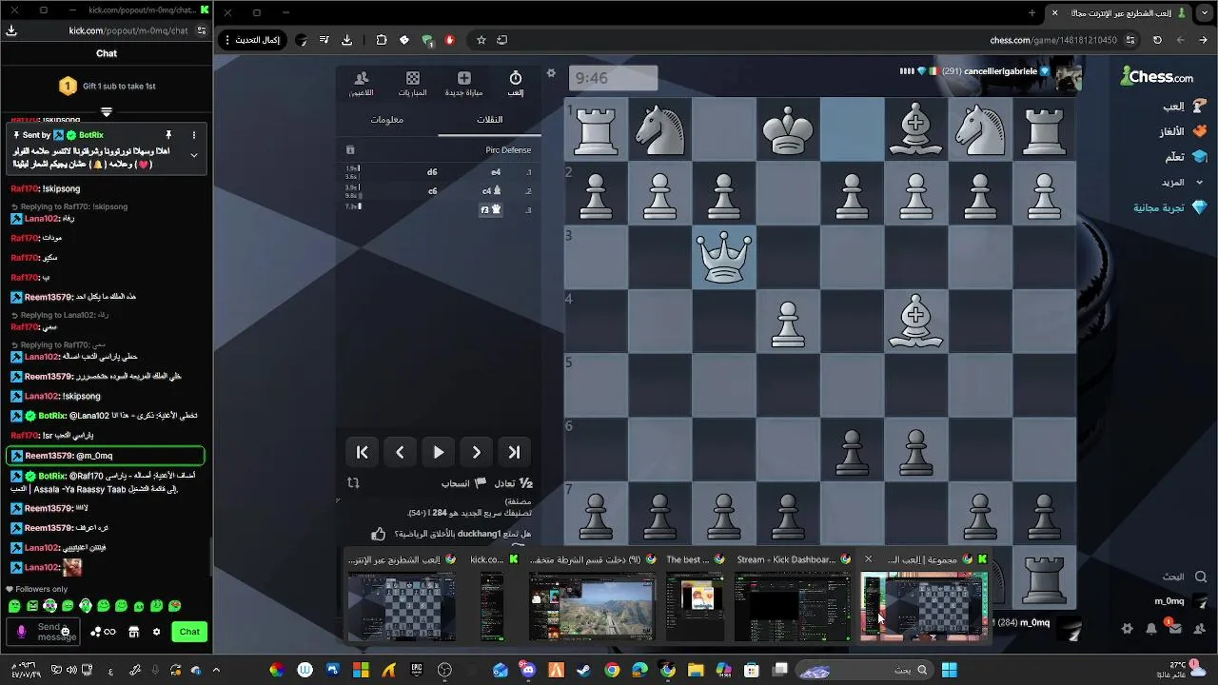Close the highlighted taskbar preview window
This screenshot has width=1218, height=685.
868,558
